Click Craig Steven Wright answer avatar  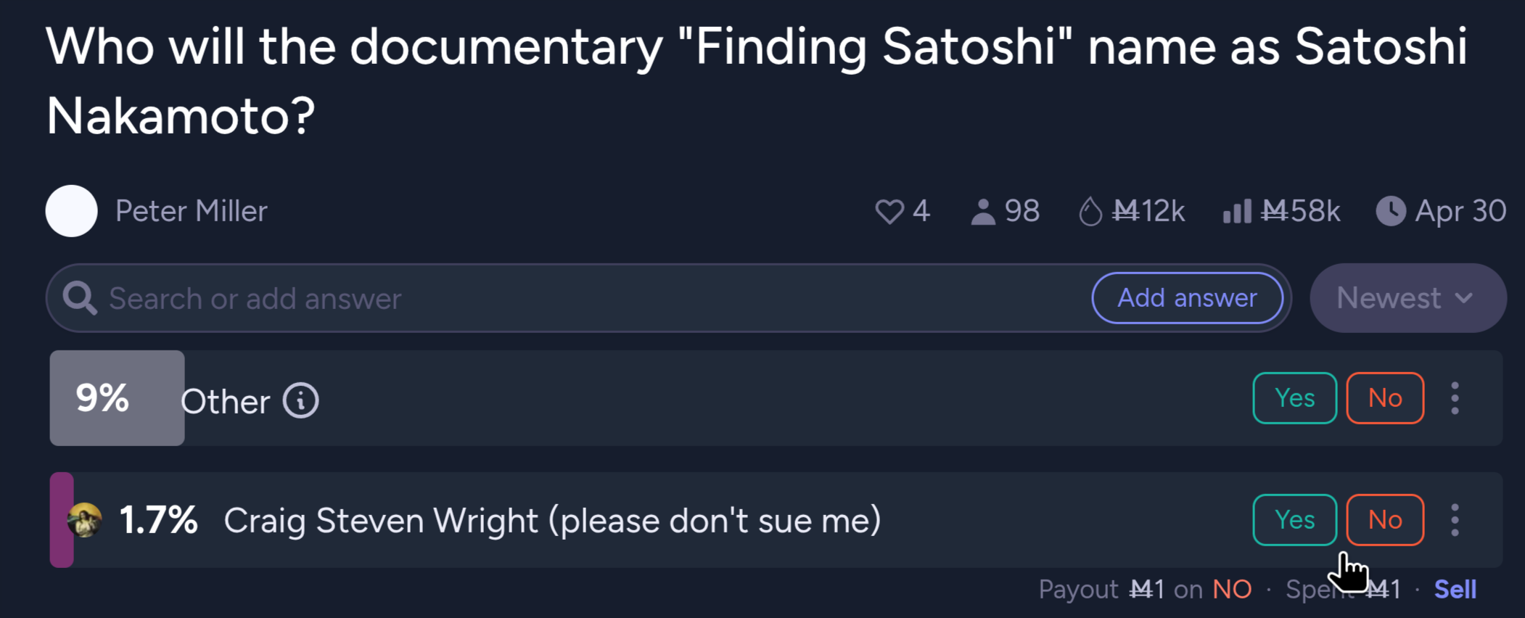[85, 520]
